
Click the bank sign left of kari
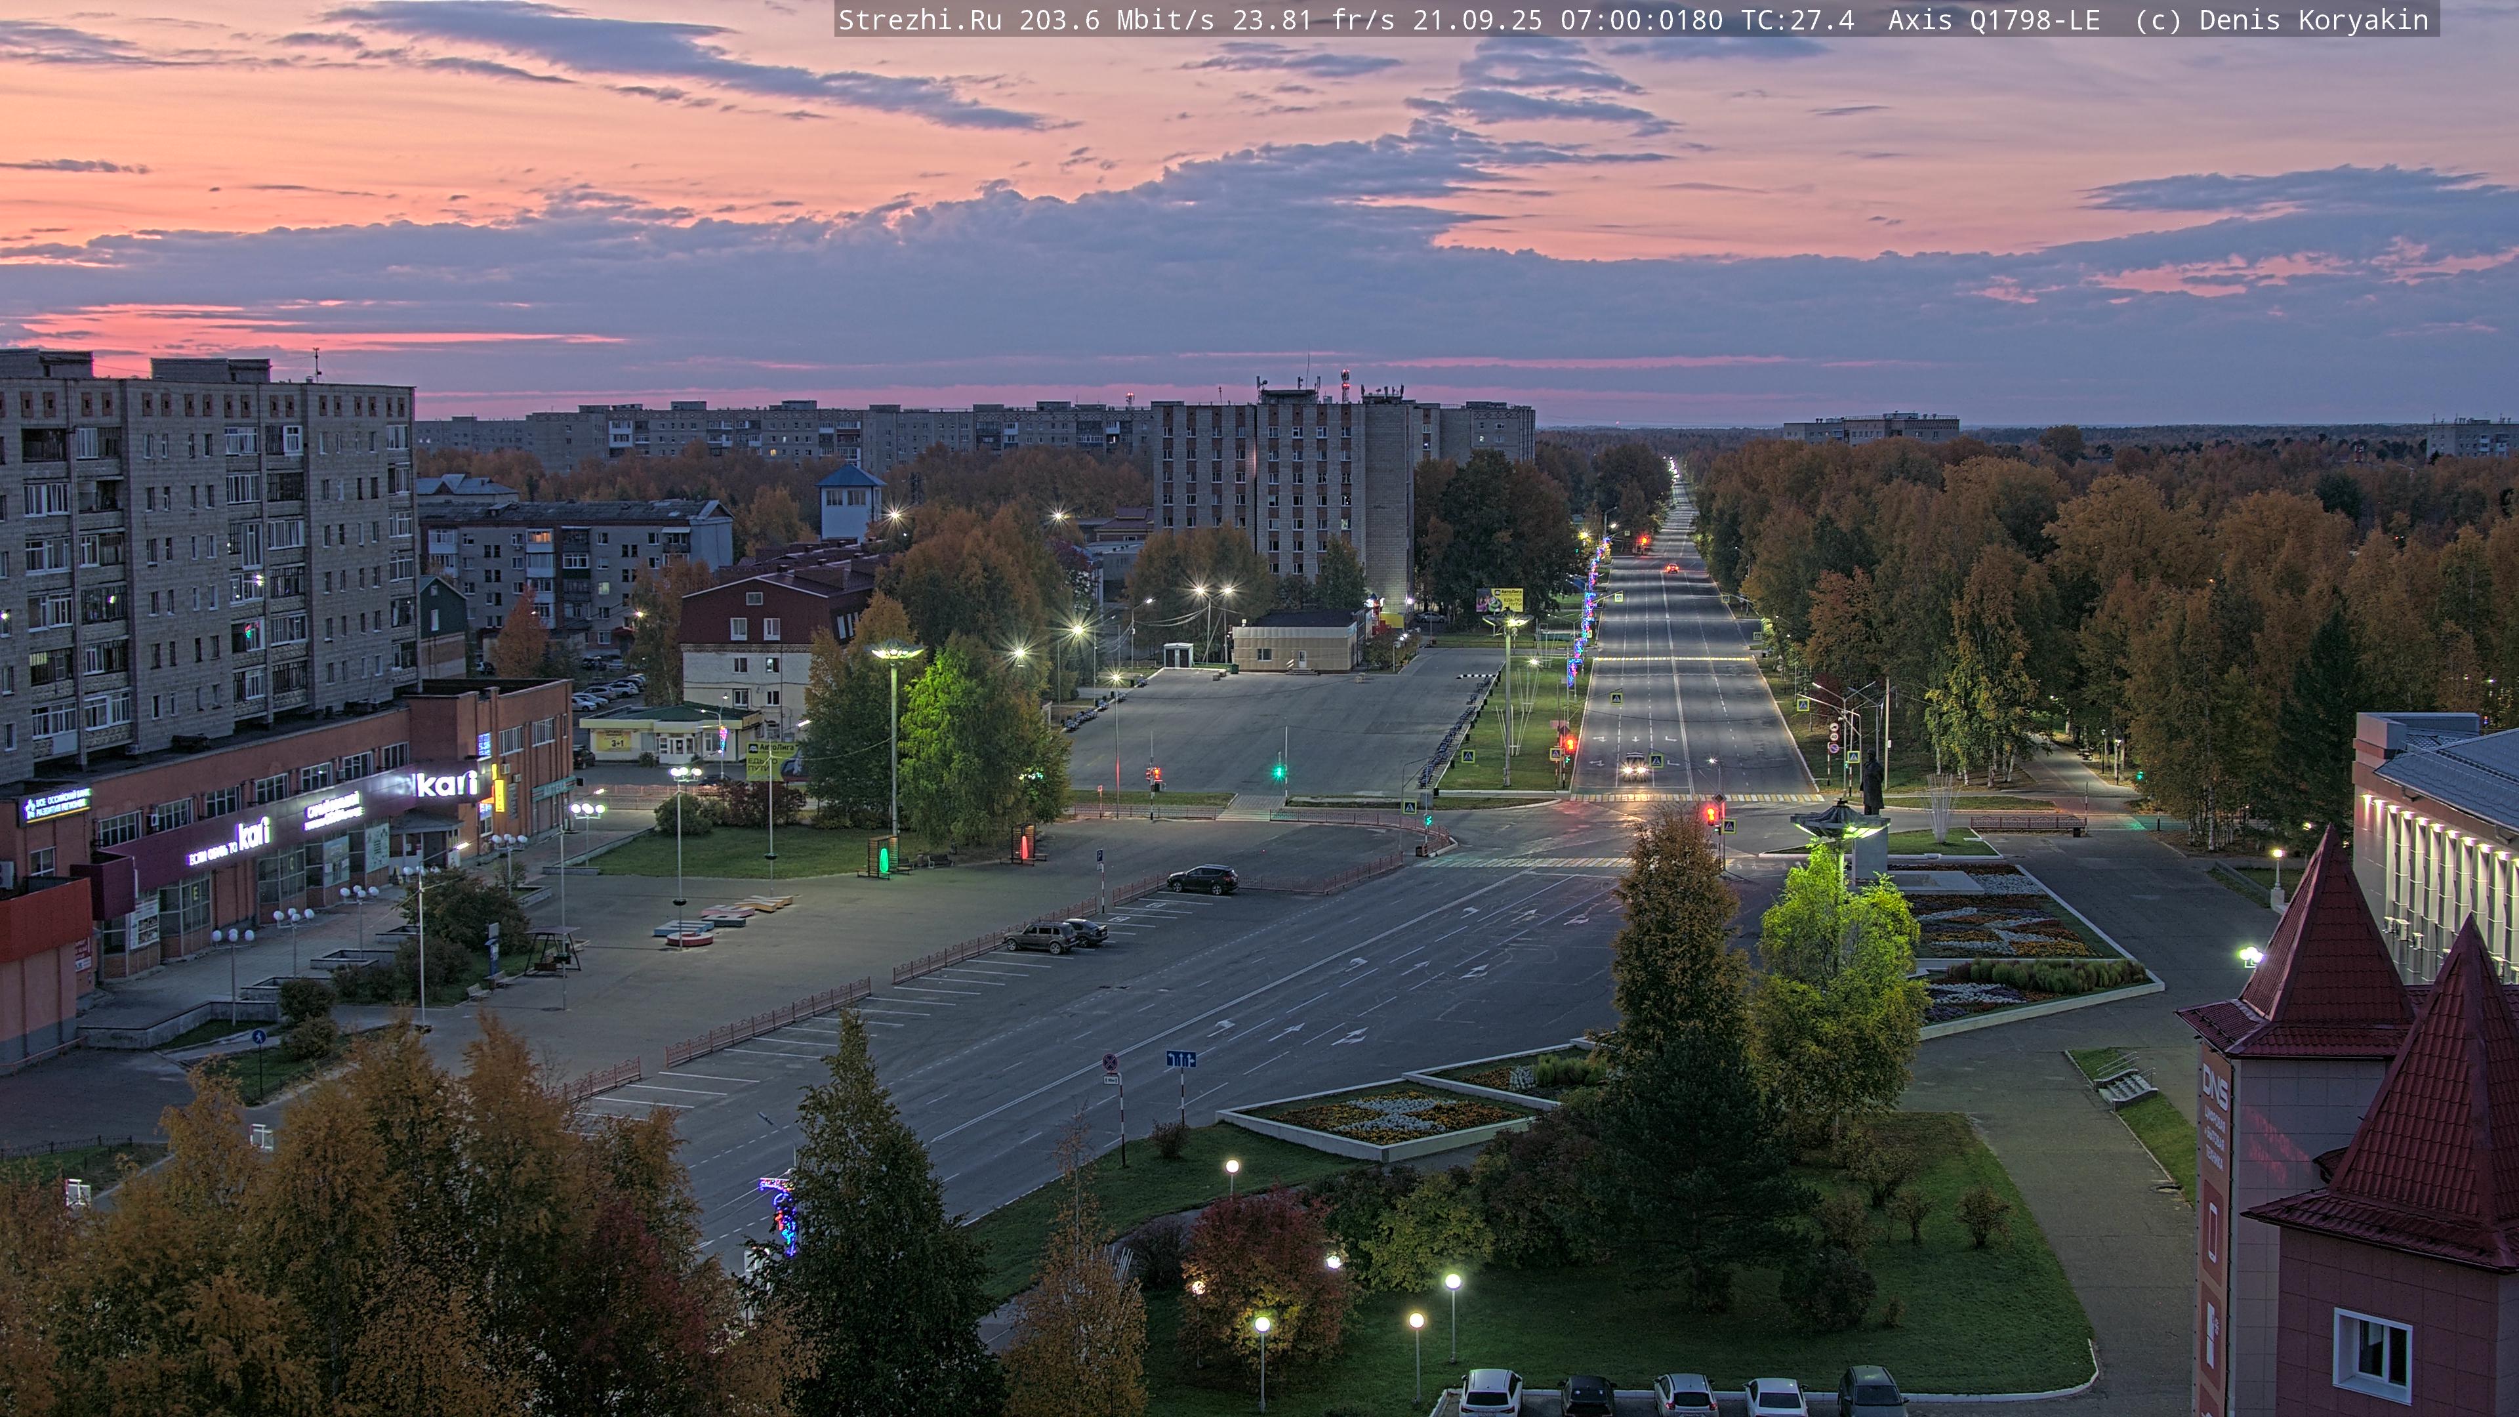point(56,806)
